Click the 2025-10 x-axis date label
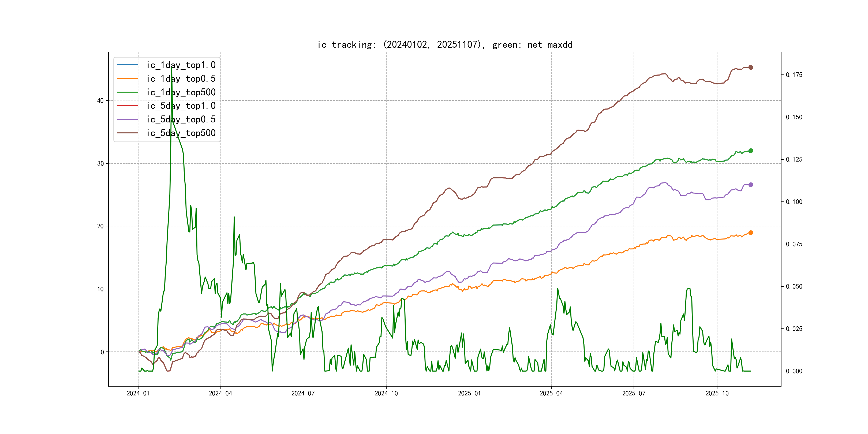Image resolution: width=868 pixels, height=434 pixels. tap(717, 393)
